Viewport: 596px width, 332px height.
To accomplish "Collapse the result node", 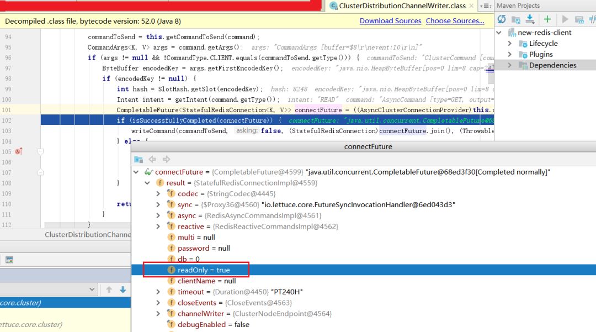I will coord(147,183).
